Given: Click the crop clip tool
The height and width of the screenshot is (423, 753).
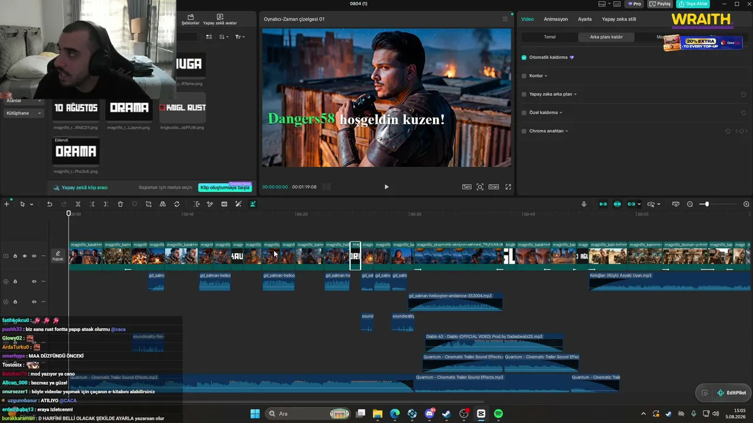Looking at the screenshot, I should (x=148, y=204).
